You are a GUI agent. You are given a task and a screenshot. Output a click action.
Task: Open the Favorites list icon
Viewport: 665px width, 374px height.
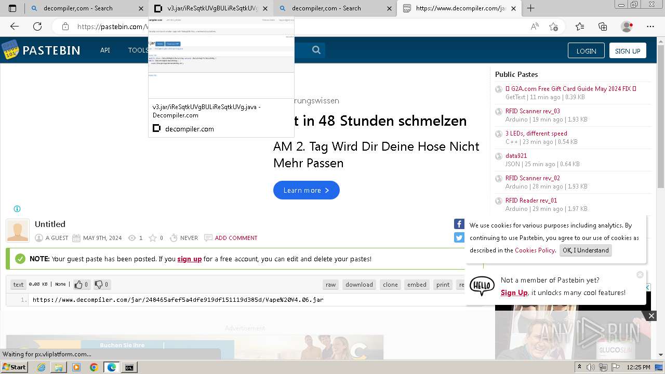click(580, 26)
